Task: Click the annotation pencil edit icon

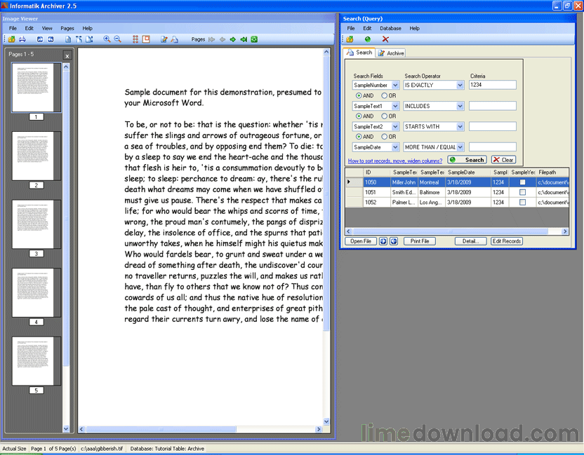Action: tap(164, 39)
